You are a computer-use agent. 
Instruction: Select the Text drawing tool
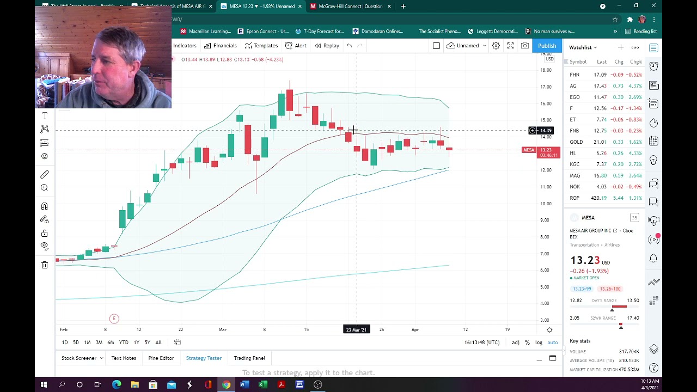pos(45,115)
